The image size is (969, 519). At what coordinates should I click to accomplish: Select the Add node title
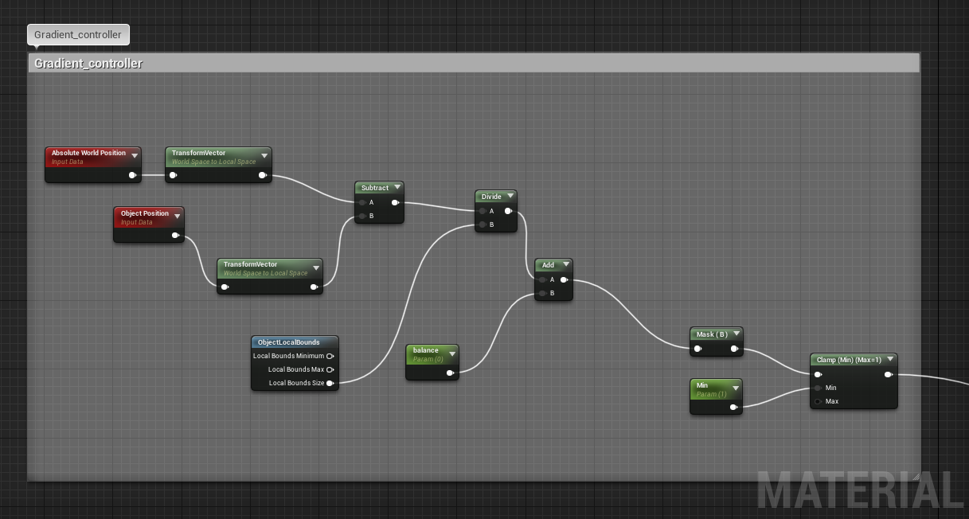tap(548, 265)
